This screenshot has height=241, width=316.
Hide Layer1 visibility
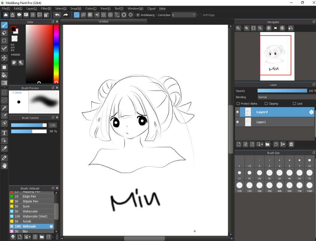pos(237,122)
